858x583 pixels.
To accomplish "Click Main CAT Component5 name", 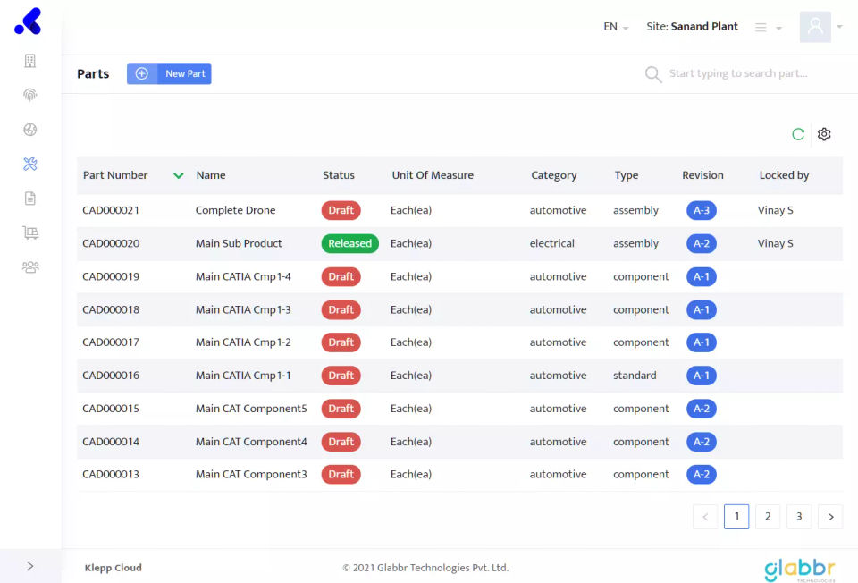I will (251, 409).
